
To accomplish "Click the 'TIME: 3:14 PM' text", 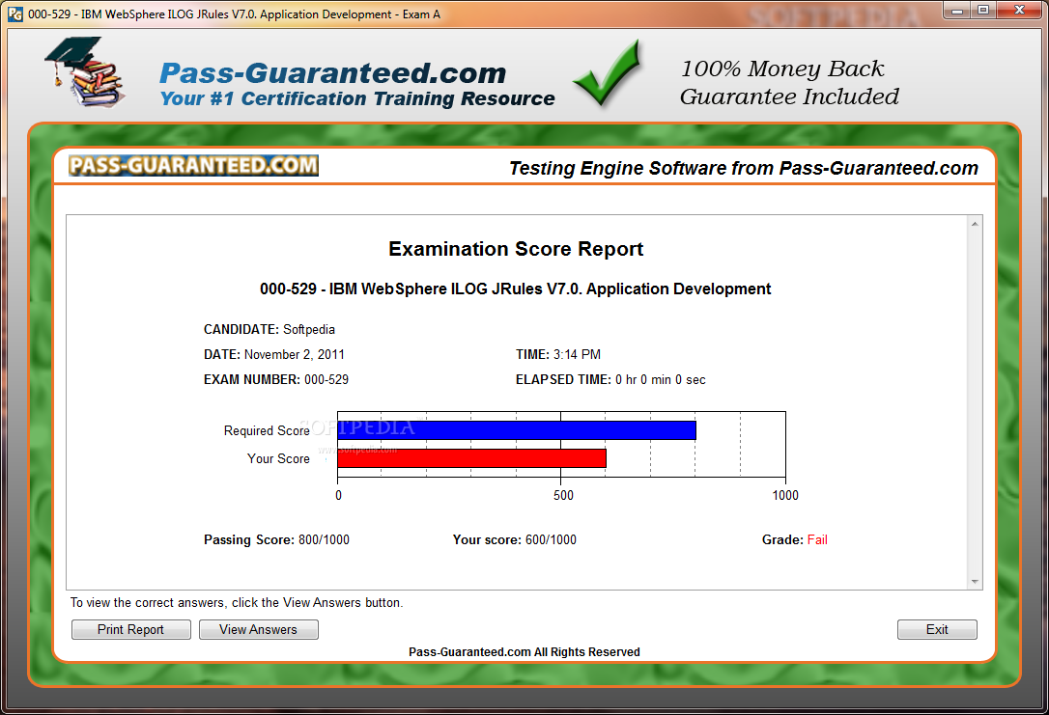I will pos(558,354).
